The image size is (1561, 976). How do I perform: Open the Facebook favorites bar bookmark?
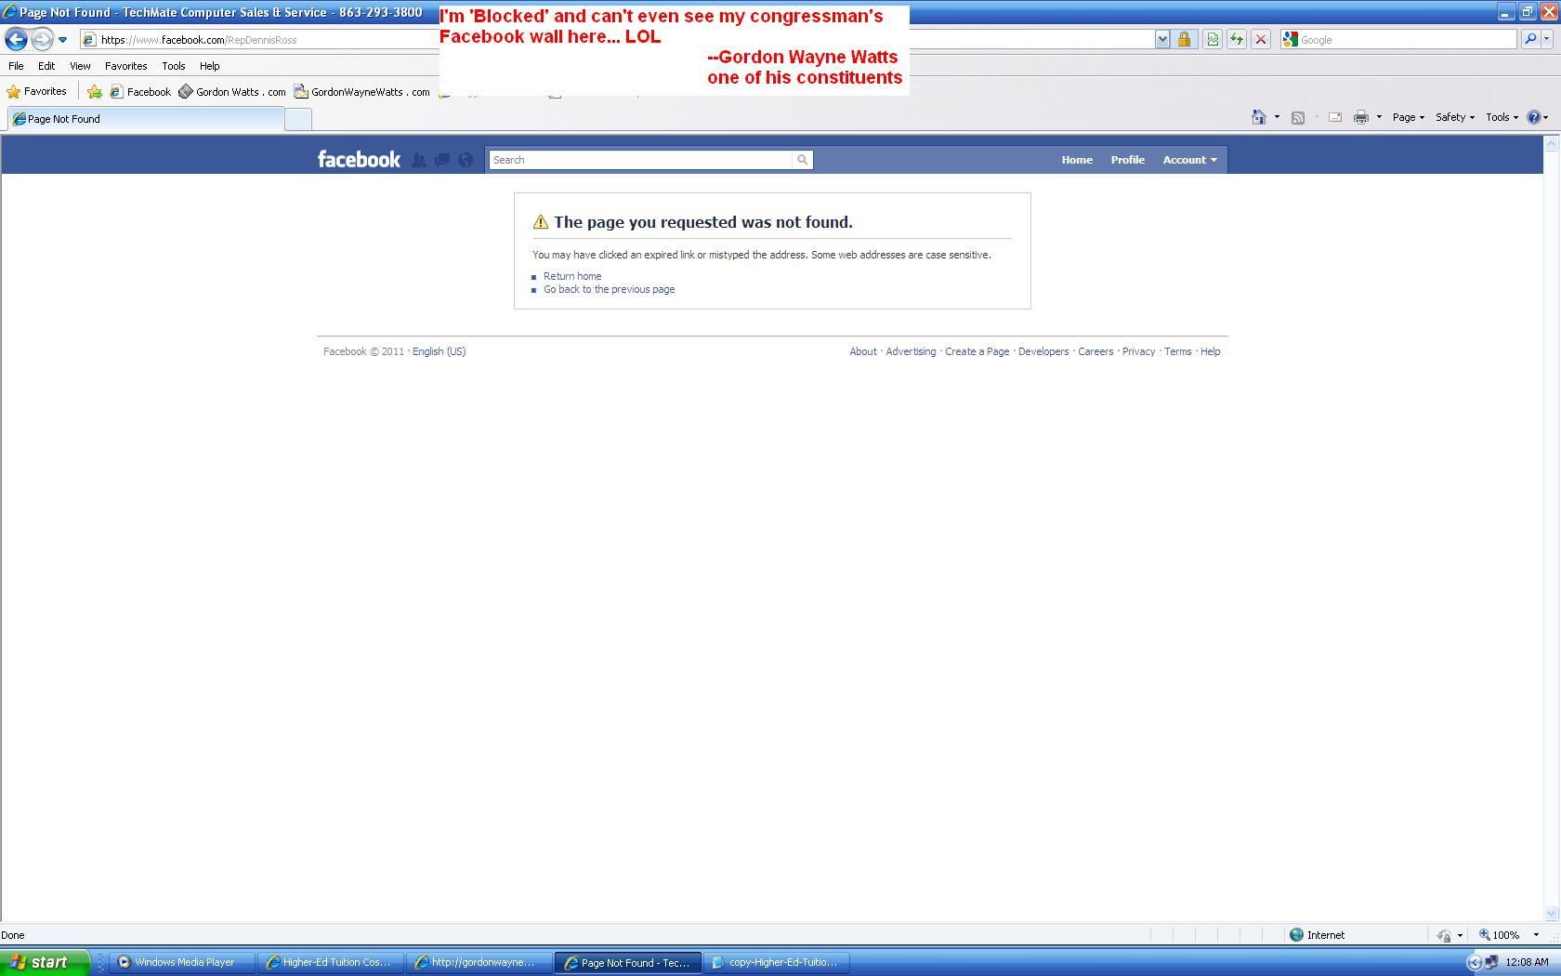pos(140,91)
